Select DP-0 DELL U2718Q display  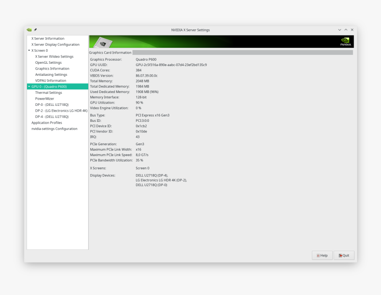click(52, 105)
